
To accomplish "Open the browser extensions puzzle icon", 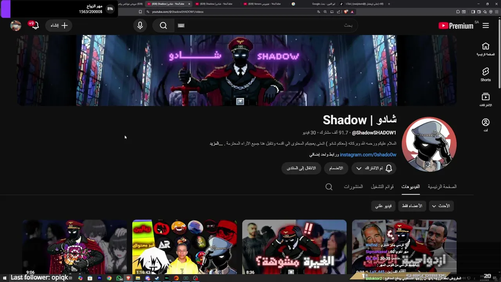I will [458, 12].
